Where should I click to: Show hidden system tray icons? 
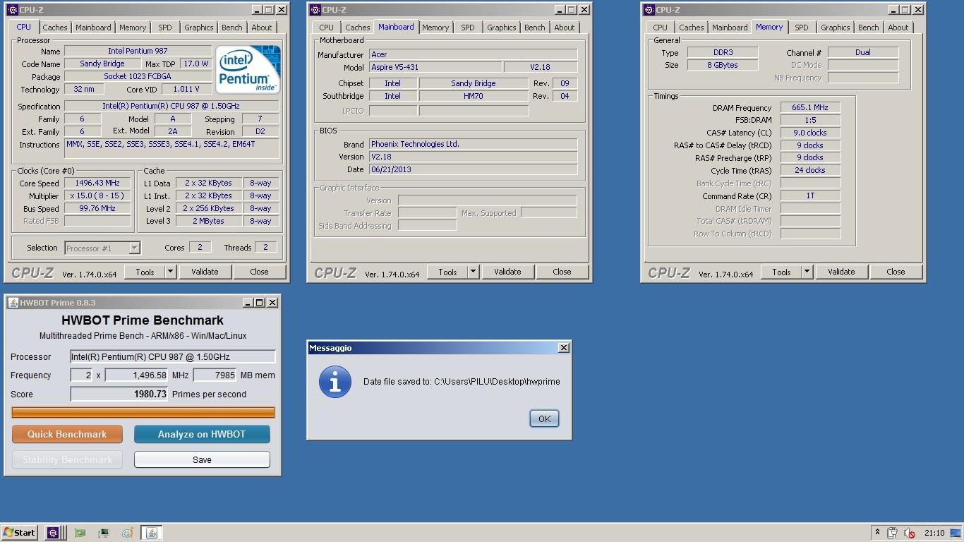point(877,533)
